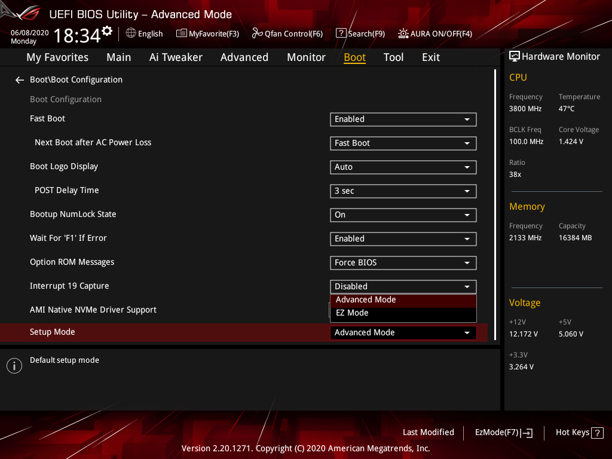Viewport: 612px width, 459px height.
Task: Open the Option ROM Messages dropdown
Action: tap(403, 263)
